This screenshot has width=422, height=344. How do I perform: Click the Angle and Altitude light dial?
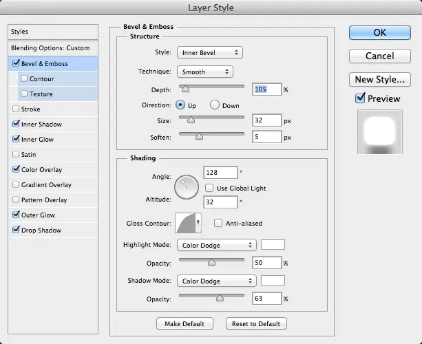click(x=187, y=187)
